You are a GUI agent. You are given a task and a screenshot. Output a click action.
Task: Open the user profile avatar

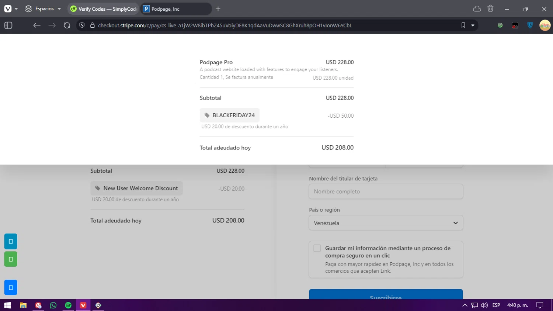tap(545, 25)
